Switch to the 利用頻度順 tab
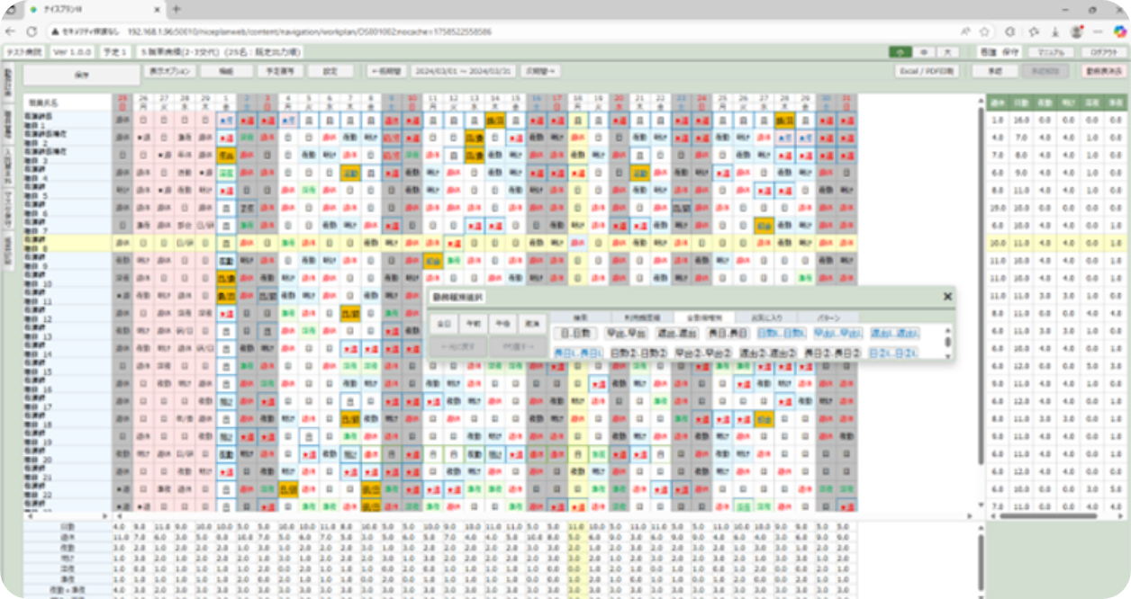 tap(642, 317)
